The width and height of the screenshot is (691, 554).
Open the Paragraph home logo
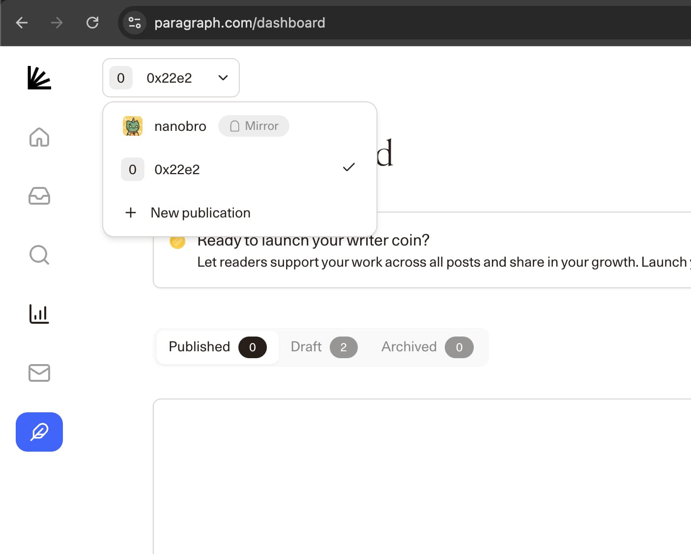click(39, 78)
